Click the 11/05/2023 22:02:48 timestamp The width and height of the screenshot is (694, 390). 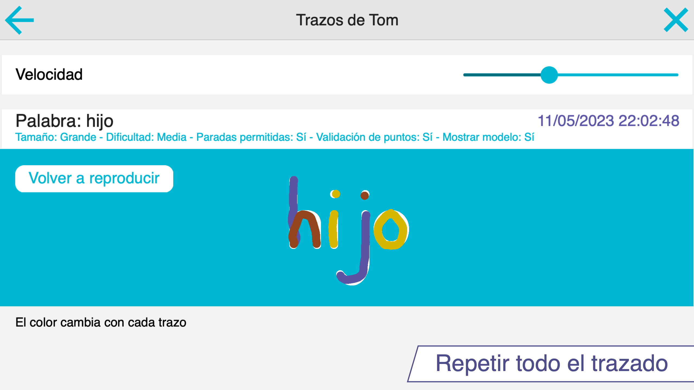(608, 121)
